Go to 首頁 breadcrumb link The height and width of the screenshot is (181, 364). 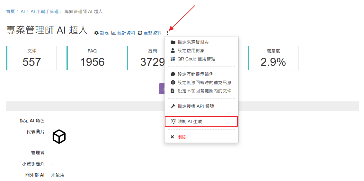click(x=11, y=12)
